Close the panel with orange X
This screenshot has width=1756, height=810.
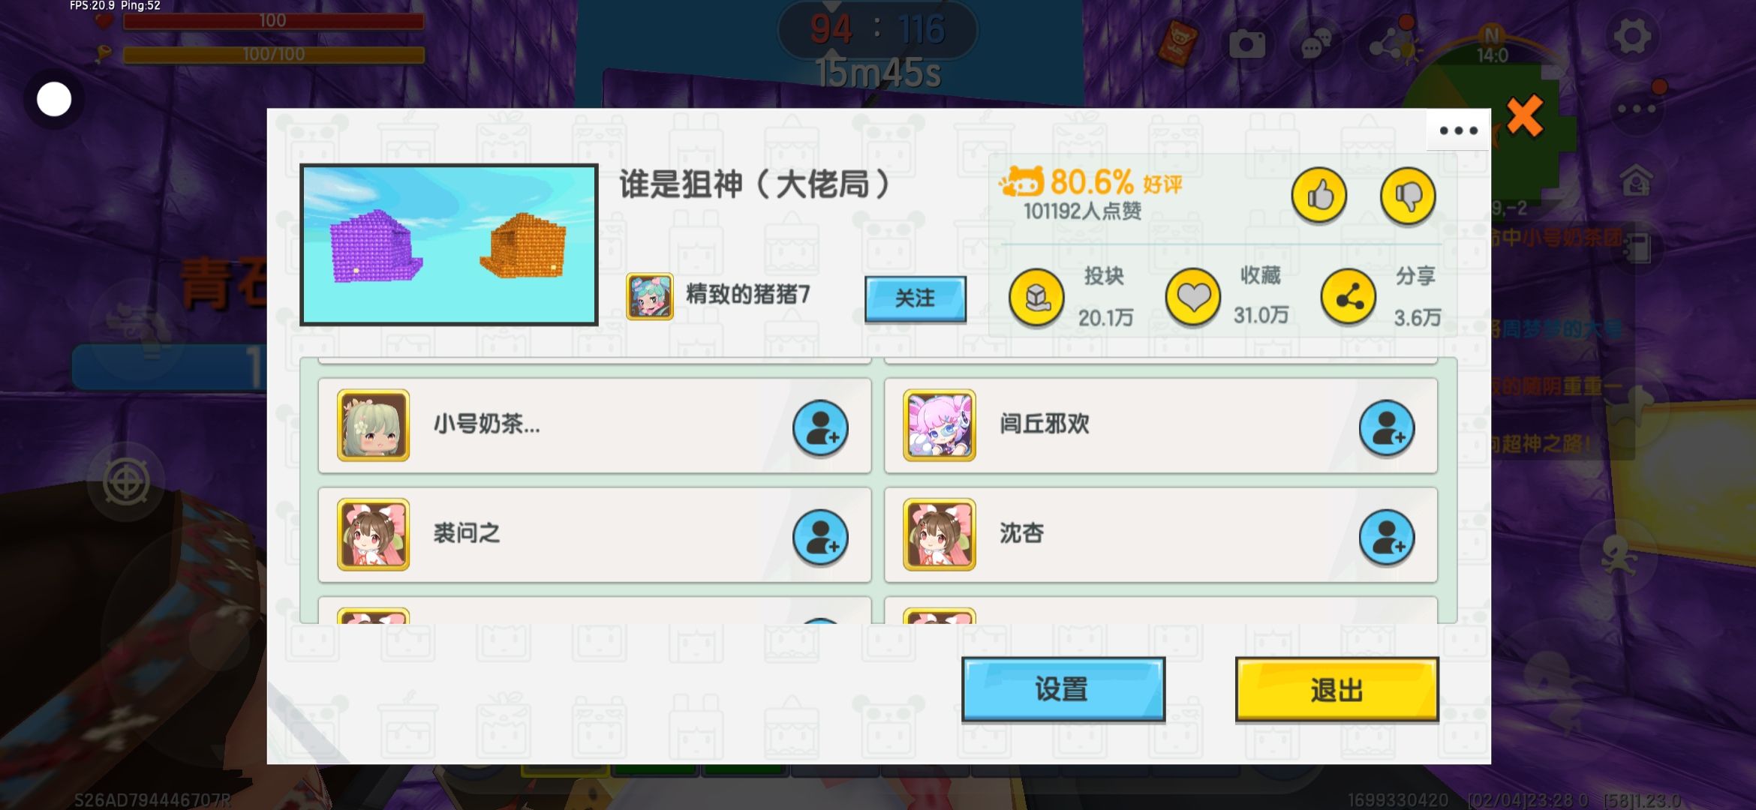[x=1524, y=116]
